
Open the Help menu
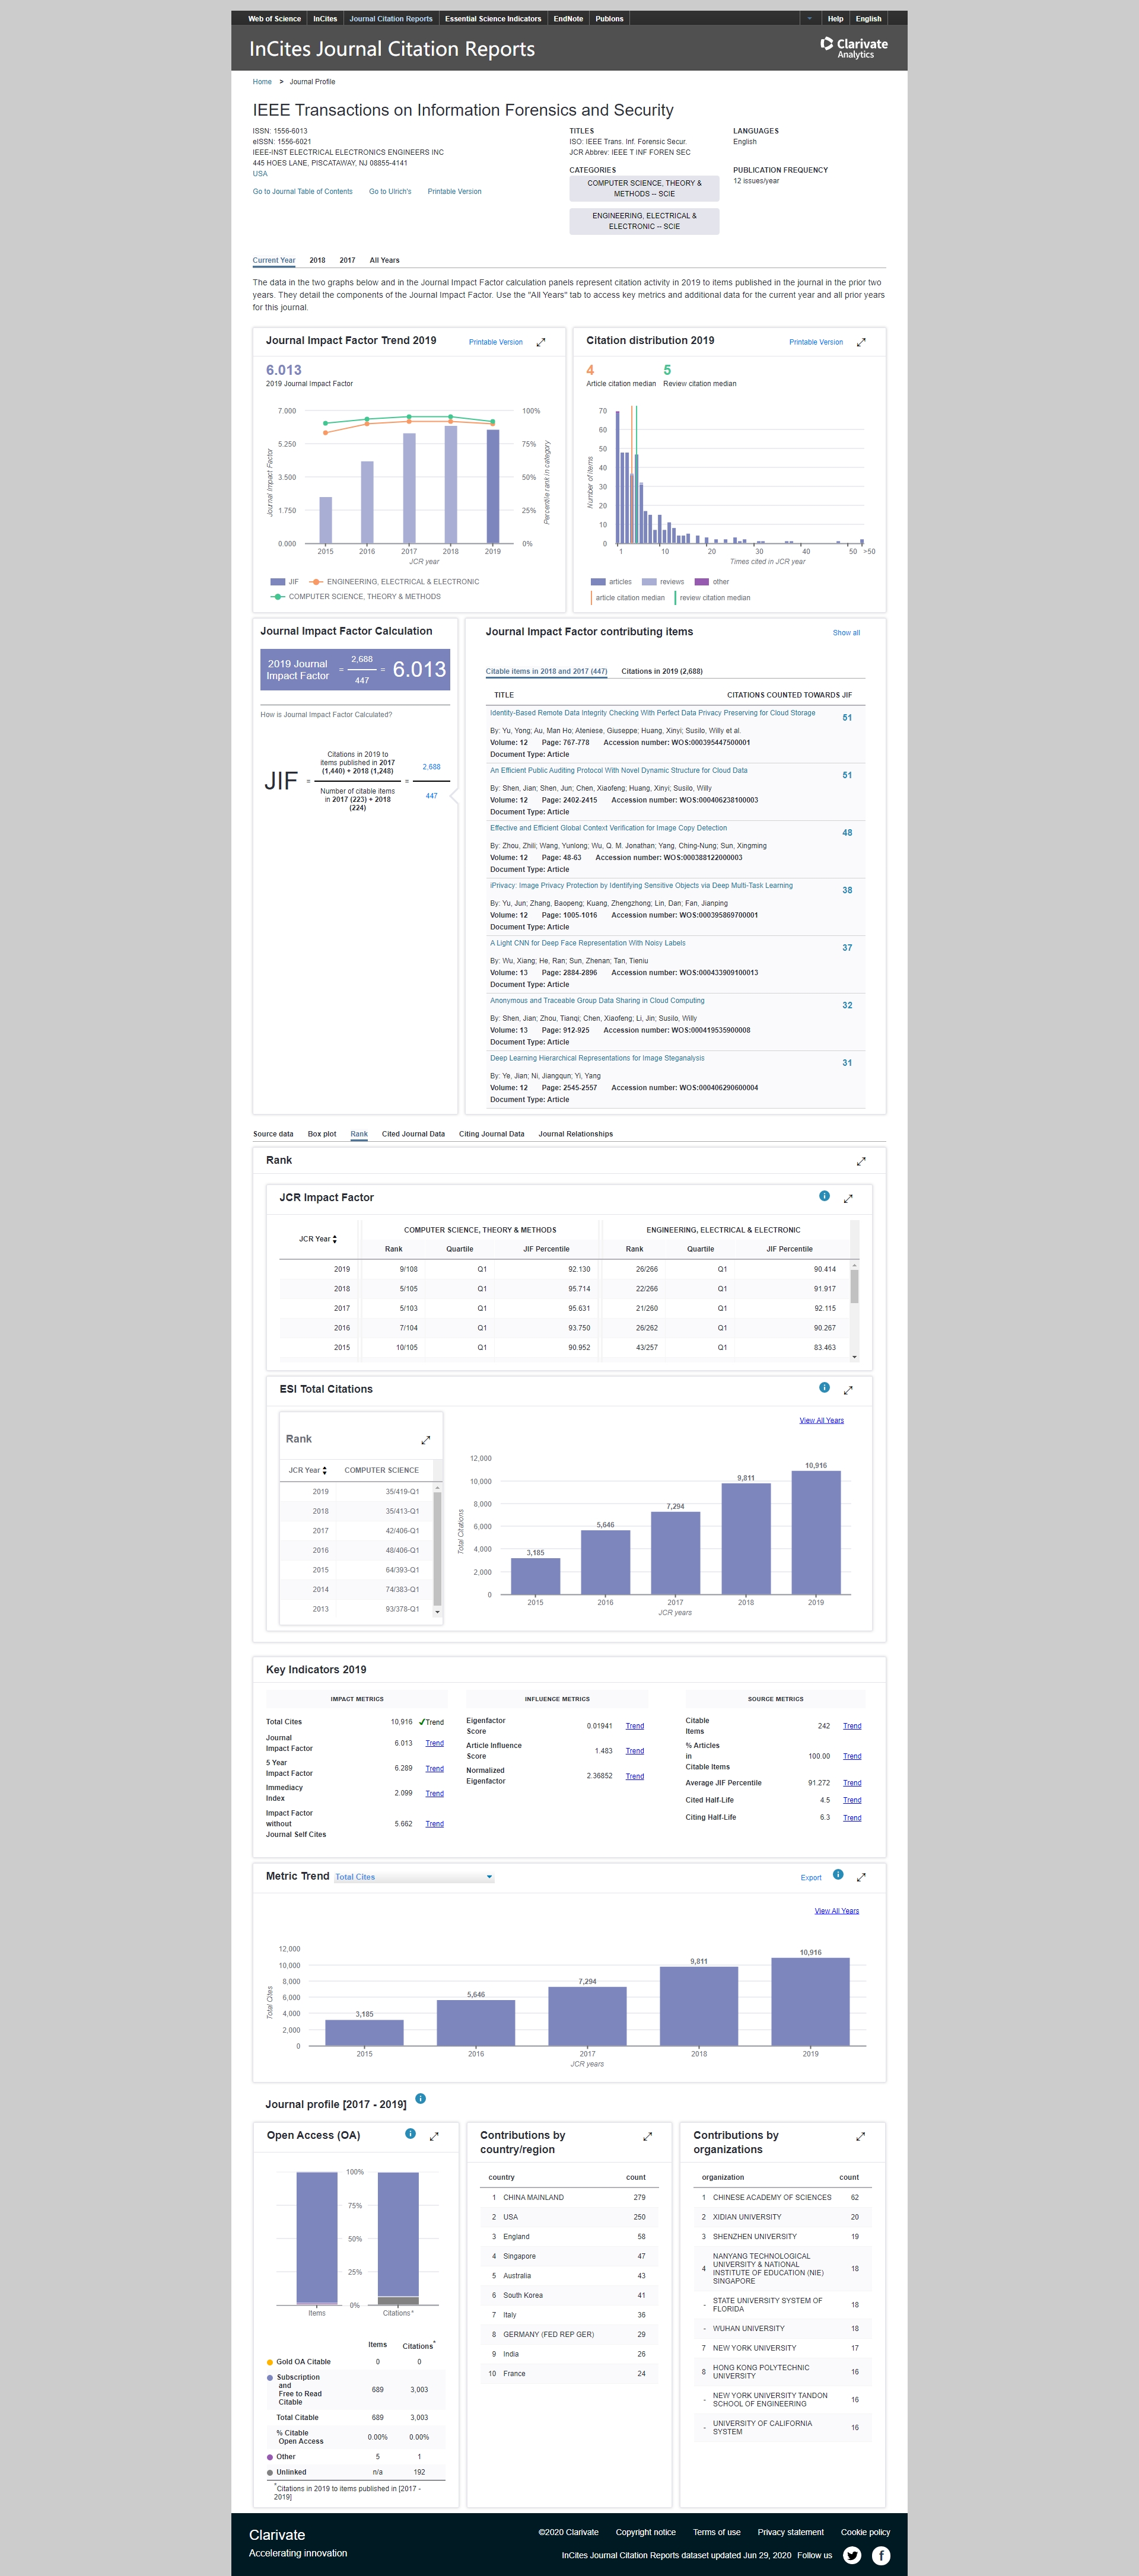(835, 18)
